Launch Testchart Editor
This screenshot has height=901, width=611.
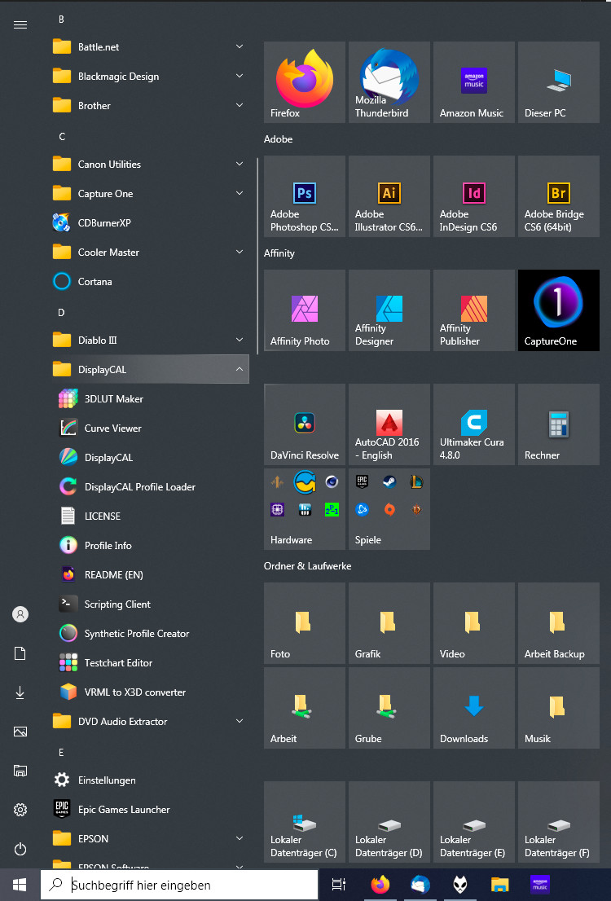coord(151,662)
